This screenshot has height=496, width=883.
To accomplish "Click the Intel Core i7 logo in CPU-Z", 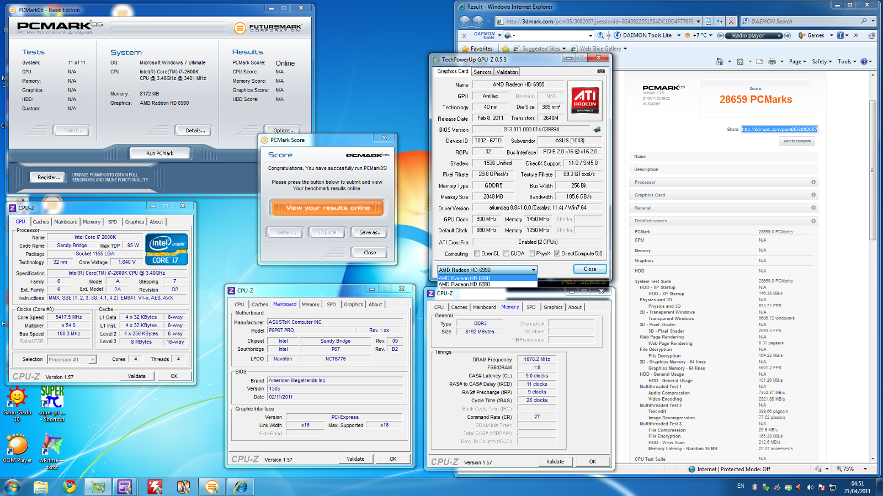I will point(166,249).
